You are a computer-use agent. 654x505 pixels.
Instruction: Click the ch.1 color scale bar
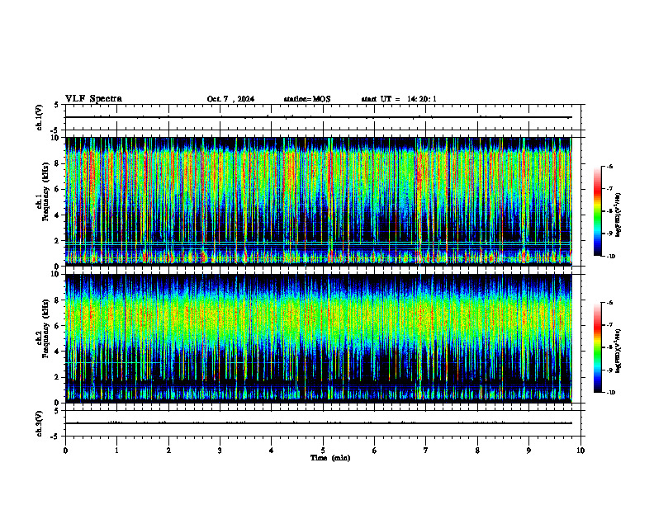[x=598, y=211]
